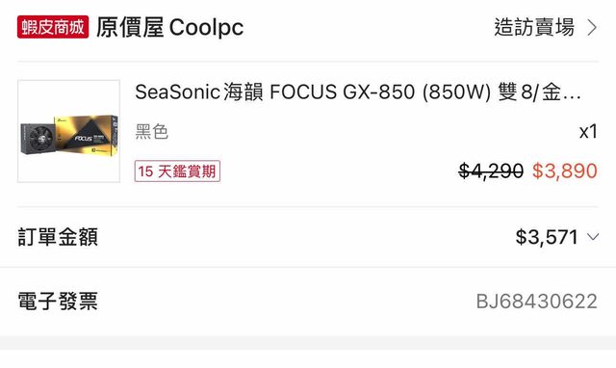616x368 pixels.
Task: Tap the yellow FOCUS box in product photo
Action: click(x=88, y=136)
